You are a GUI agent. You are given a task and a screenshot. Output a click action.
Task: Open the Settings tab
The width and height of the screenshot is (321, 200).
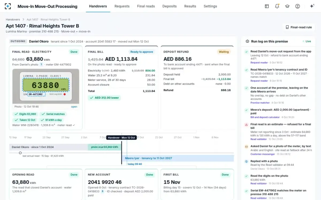(210, 6)
